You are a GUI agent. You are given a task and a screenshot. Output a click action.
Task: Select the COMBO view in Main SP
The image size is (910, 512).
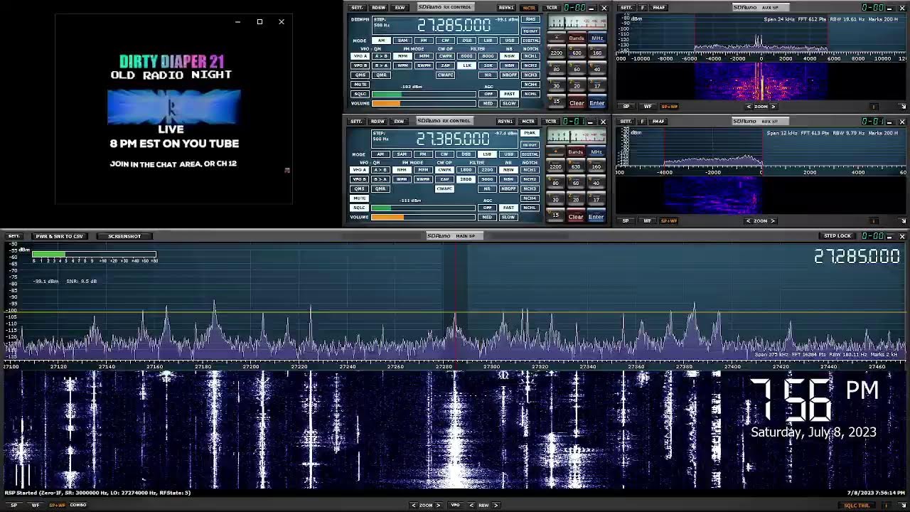[78, 505]
